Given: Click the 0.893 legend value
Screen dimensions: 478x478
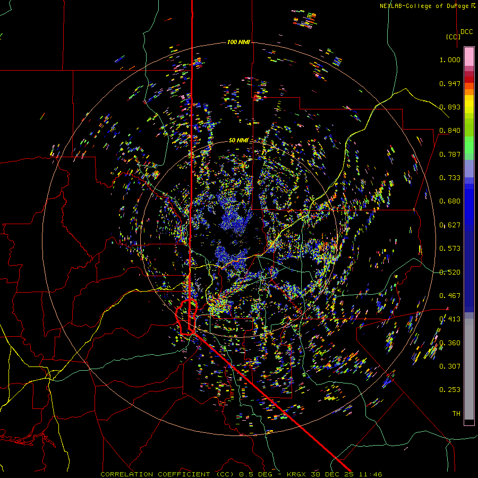Looking at the screenshot, I should [450, 107].
